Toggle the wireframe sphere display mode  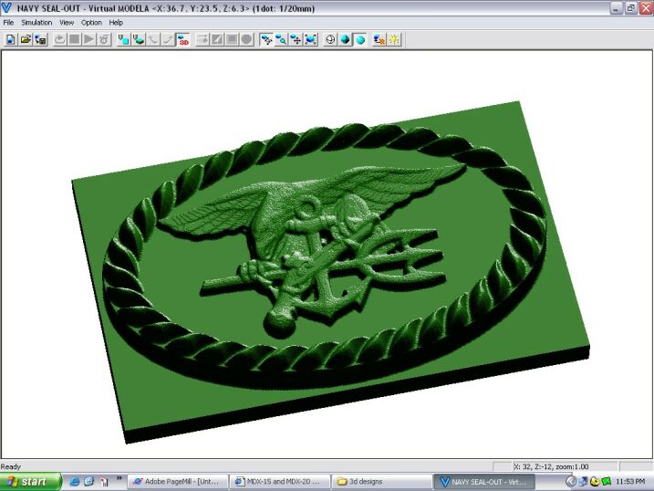330,39
